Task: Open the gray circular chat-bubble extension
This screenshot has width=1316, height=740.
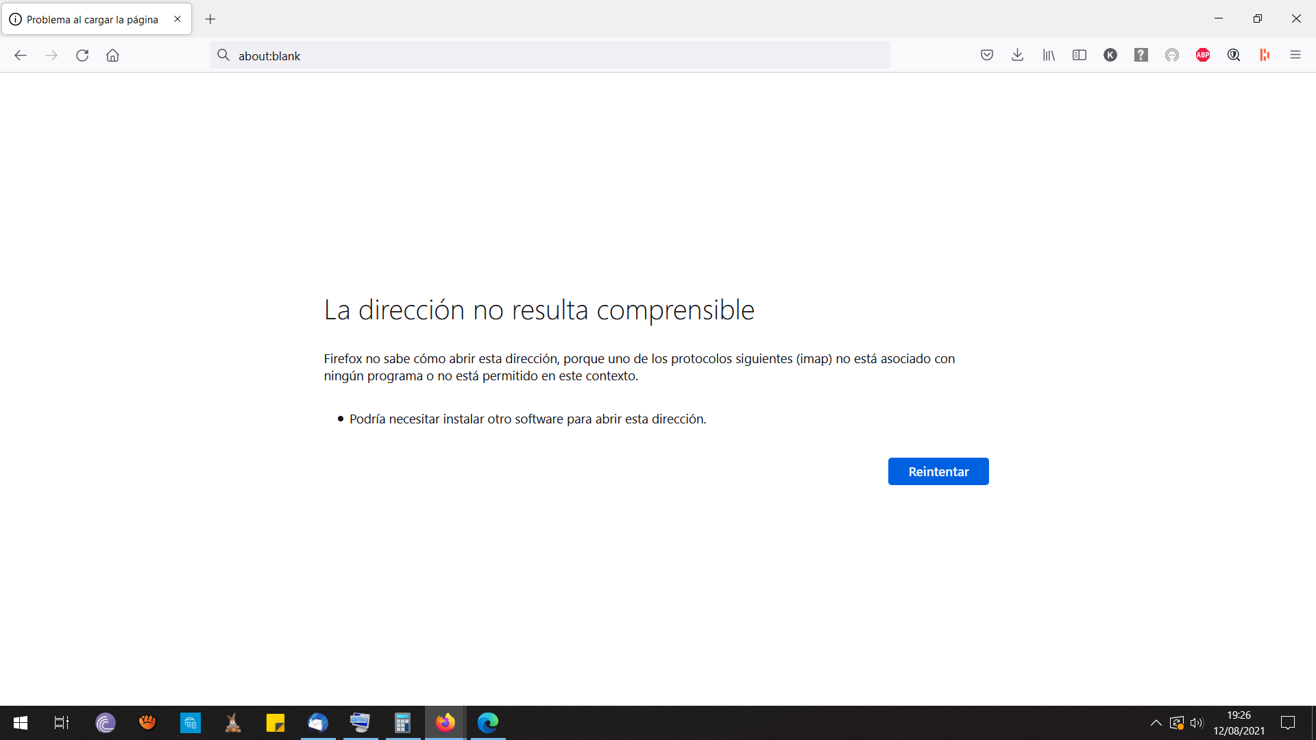Action: pyautogui.click(x=1172, y=56)
